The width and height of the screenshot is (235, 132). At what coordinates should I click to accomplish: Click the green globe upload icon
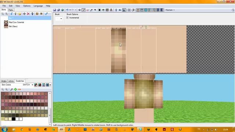click(62, 10)
